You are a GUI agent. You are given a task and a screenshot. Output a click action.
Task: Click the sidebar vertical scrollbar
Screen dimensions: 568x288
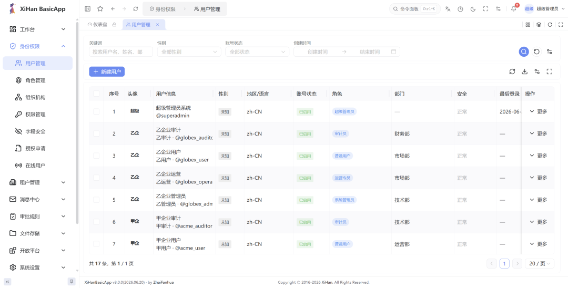[x=77, y=123]
